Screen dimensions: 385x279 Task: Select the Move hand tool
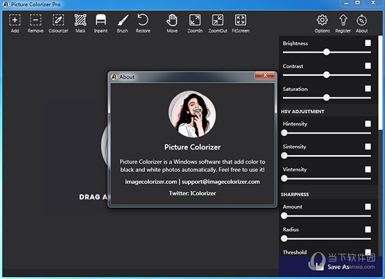pyautogui.click(x=172, y=23)
